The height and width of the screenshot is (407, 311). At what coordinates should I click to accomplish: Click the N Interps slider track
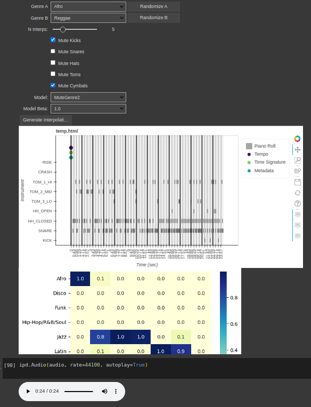[x=75, y=29]
